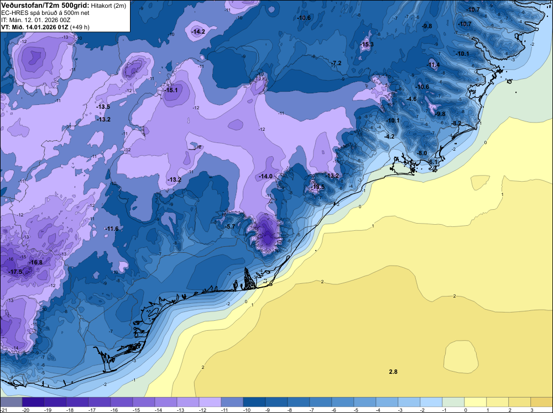This screenshot has width=553, height=413.
Task: Click the -17.5 temperature minimum label
Action: coord(15,272)
